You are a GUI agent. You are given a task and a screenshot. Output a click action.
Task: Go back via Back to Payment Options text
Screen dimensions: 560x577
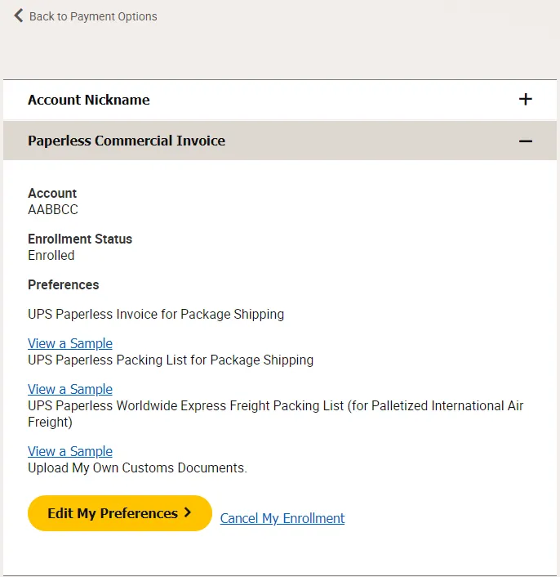coord(93,16)
